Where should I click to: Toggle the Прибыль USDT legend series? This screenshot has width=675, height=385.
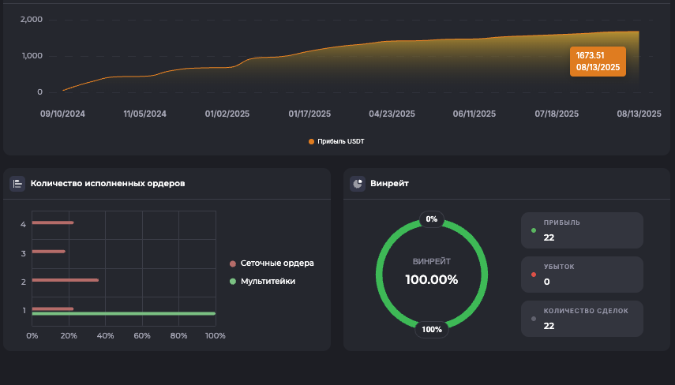click(x=336, y=142)
